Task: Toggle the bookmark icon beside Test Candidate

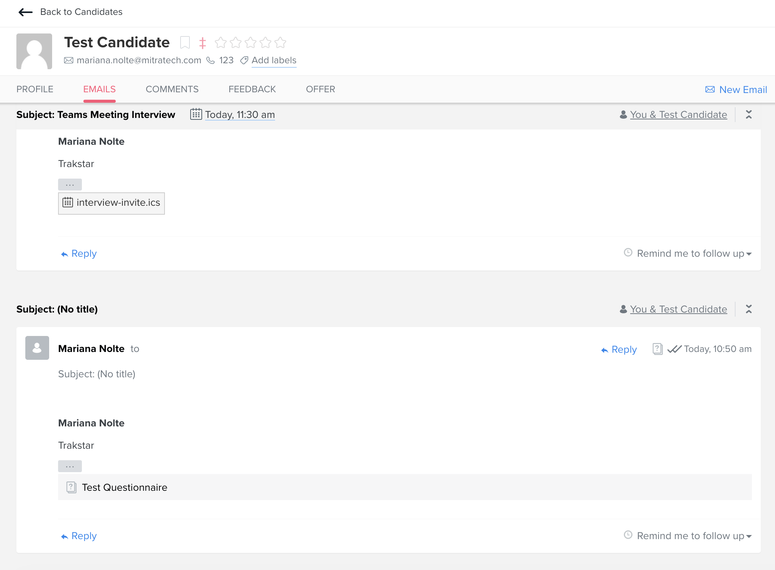Action: (x=185, y=42)
